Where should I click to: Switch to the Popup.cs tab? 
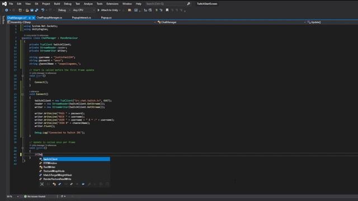pos(106,17)
